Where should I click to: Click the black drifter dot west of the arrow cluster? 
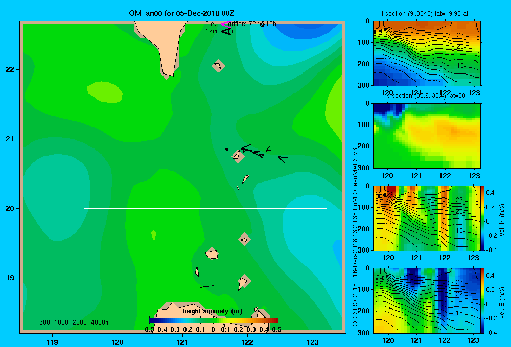(226, 150)
